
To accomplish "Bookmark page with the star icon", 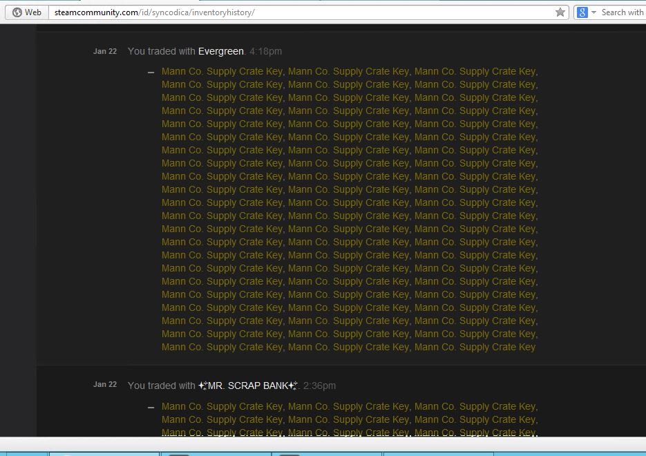I will (560, 12).
